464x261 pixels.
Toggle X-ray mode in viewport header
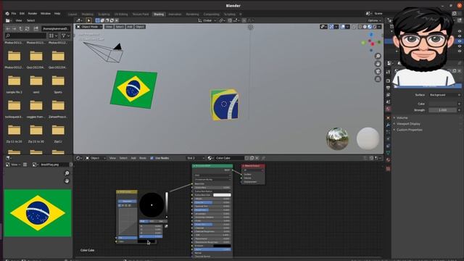coord(355,27)
